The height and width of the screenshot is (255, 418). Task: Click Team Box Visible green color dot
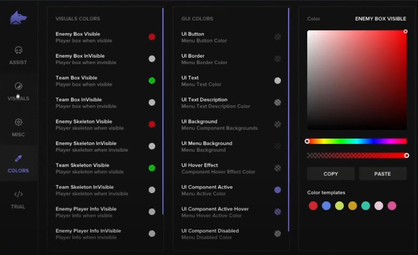152,80
